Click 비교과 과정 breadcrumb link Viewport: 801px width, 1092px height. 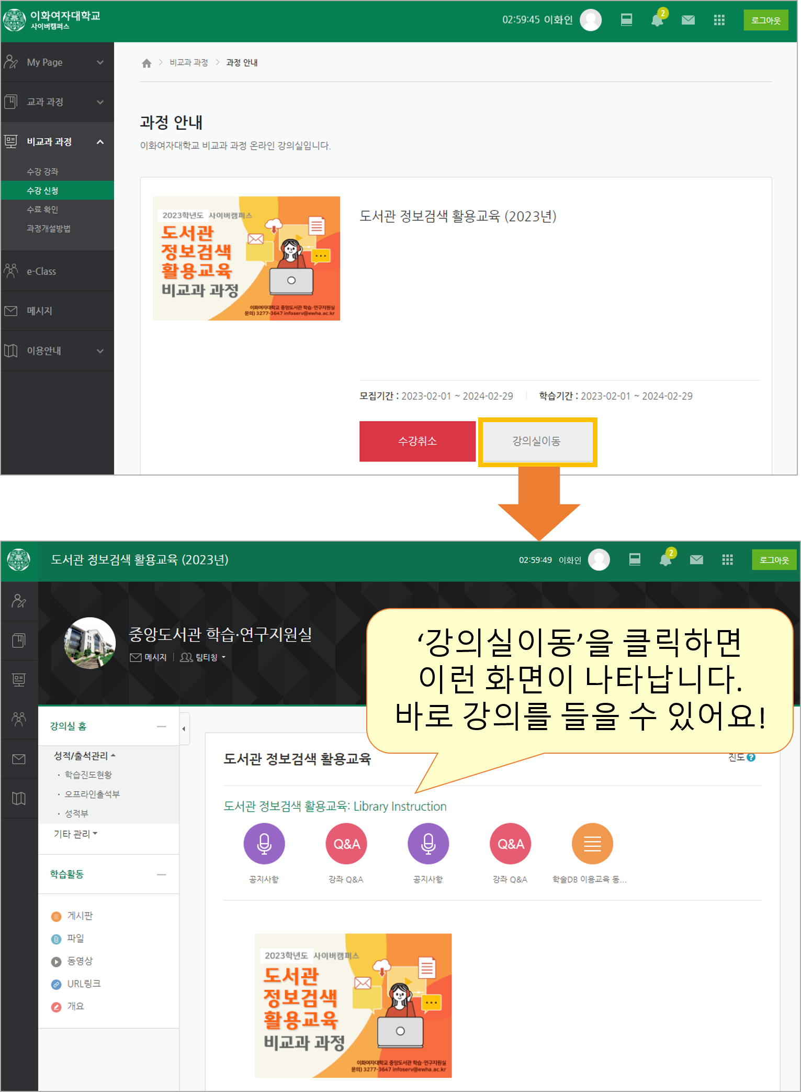[x=189, y=63]
